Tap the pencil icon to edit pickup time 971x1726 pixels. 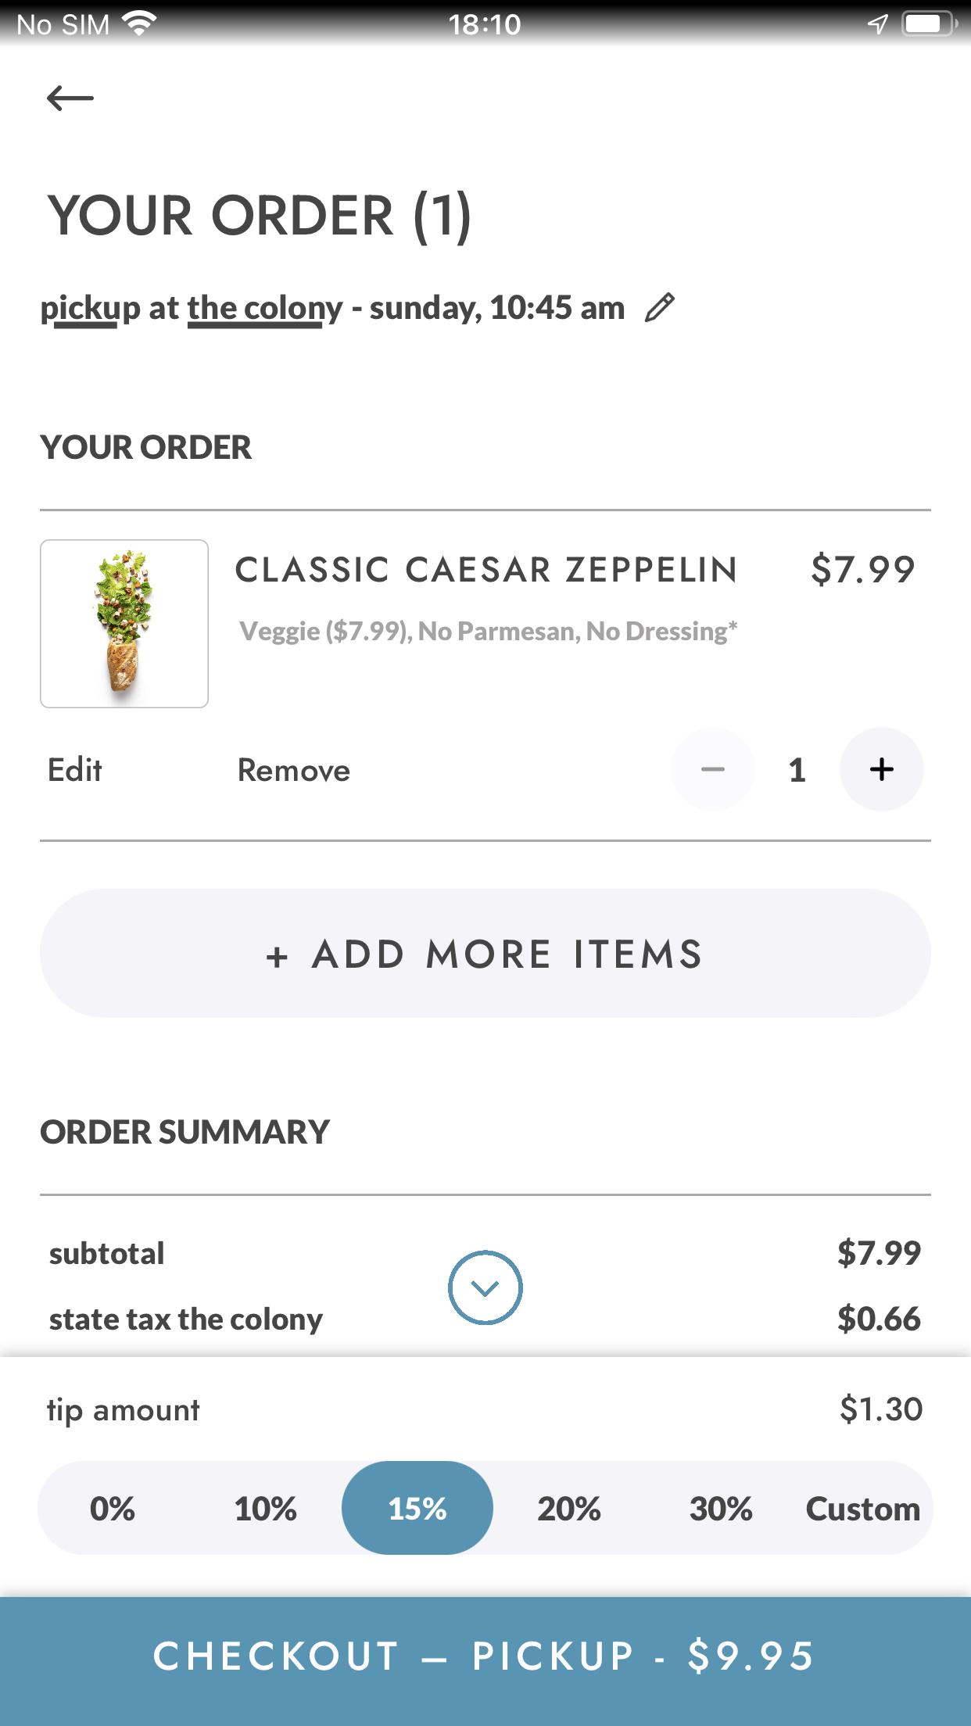click(x=659, y=307)
